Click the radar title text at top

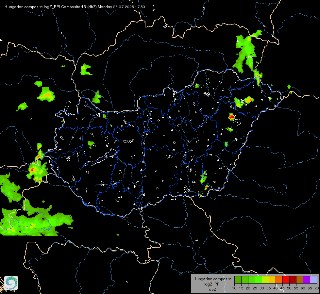click(75, 7)
